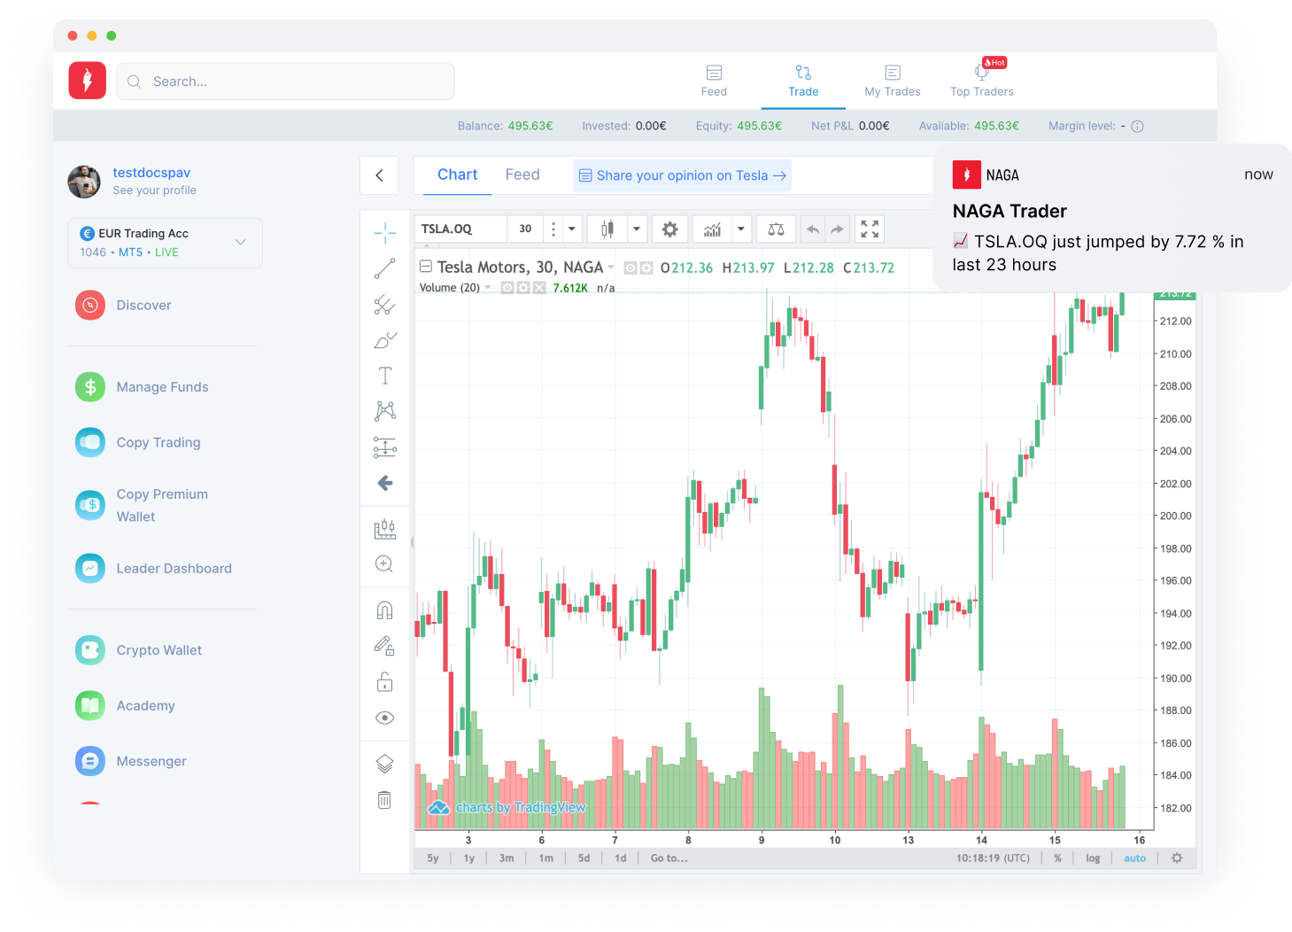Toggle lock all drawing tools
The width and height of the screenshot is (1292, 932).
pyautogui.click(x=384, y=682)
